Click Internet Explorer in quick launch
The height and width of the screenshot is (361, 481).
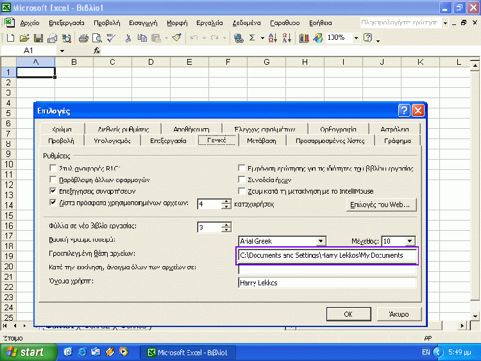pos(82,352)
